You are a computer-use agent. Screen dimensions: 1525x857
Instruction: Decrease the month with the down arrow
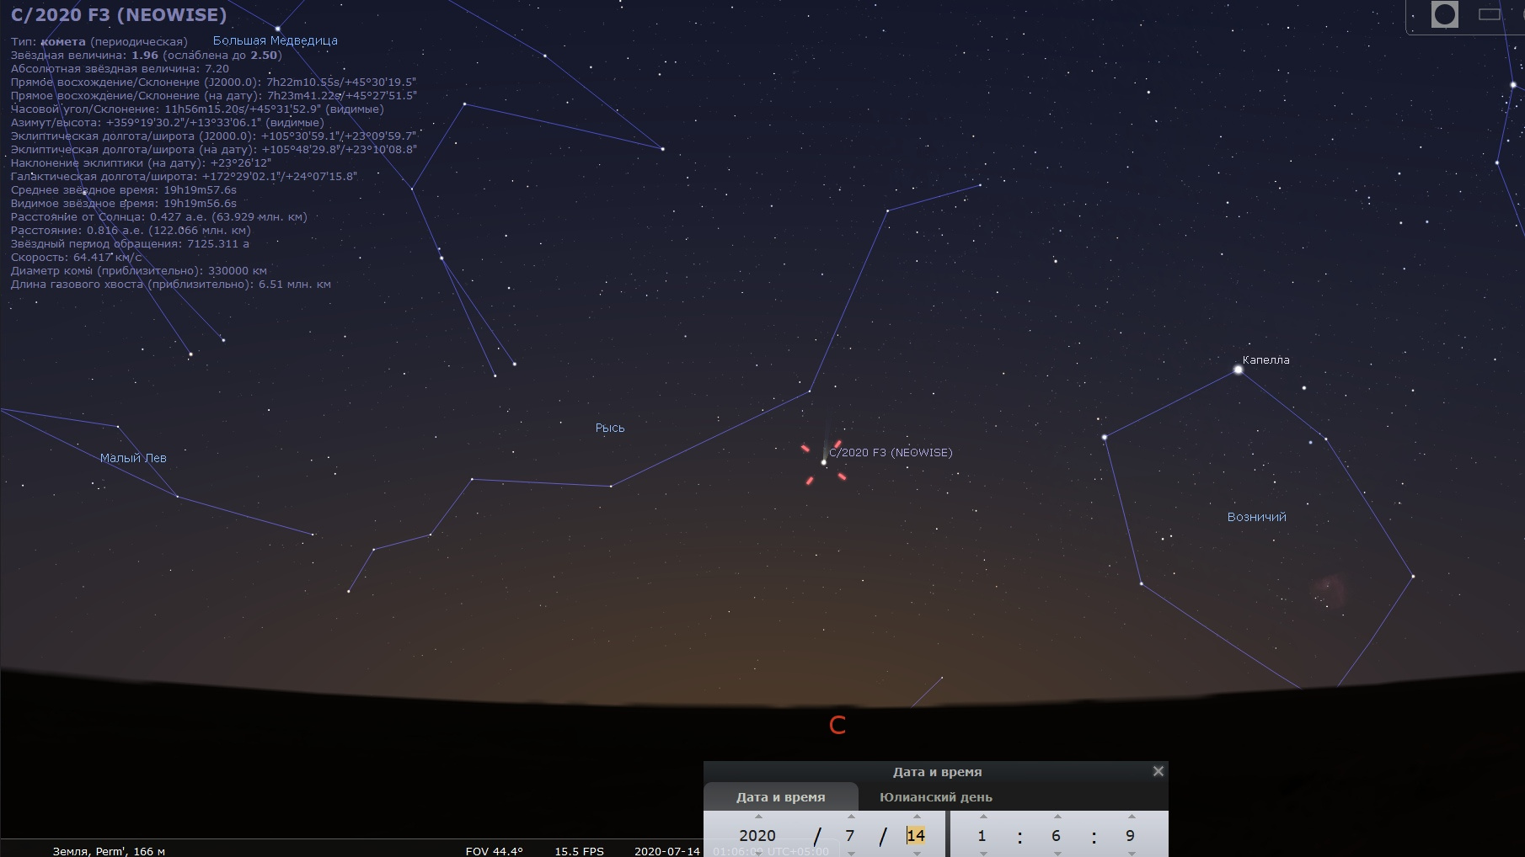coord(851,853)
